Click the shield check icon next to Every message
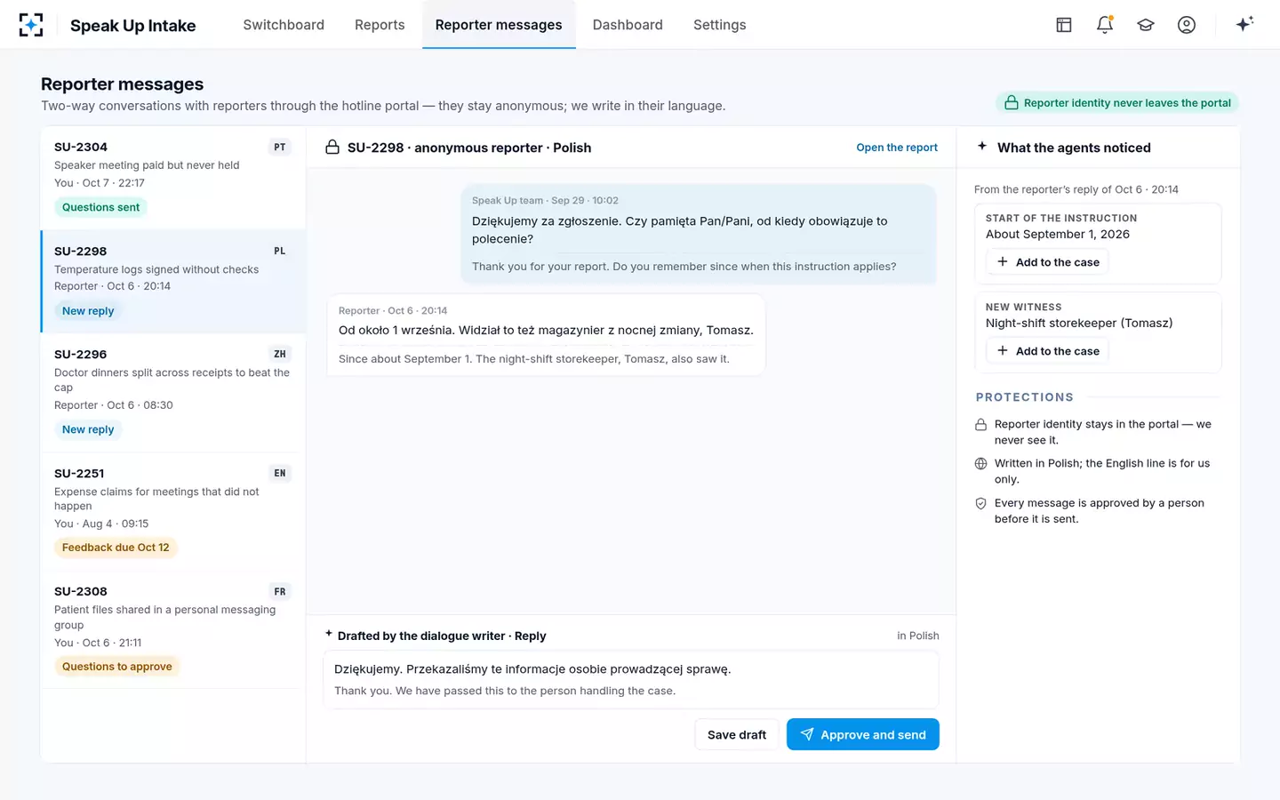This screenshot has width=1280, height=800. pyautogui.click(x=981, y=504)
